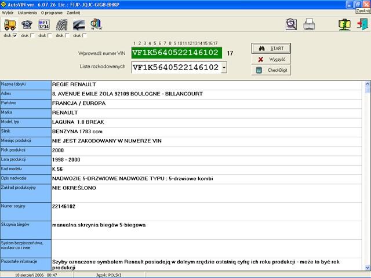This screenshot has width=371, height=278.
Task: Open the yellow briefcase zip icon
Action: point(344,24)
